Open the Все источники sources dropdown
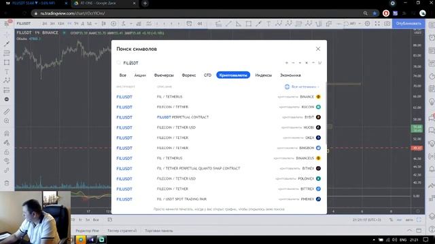 click(302, 87)
